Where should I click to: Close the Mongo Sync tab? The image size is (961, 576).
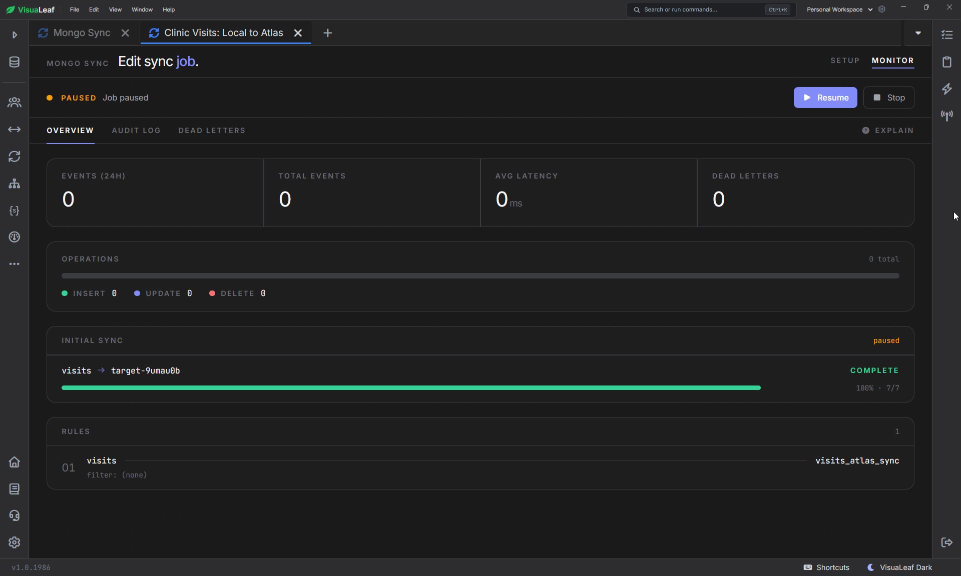click(x=125, y=33)
